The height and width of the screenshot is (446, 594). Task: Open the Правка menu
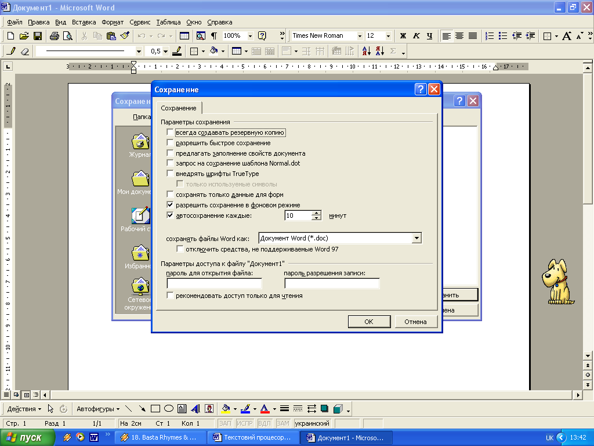(39, 22)
